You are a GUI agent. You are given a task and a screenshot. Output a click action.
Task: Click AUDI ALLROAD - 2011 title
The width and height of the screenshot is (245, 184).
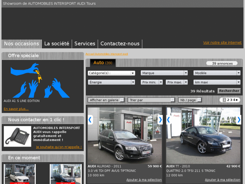pos(104,166)
